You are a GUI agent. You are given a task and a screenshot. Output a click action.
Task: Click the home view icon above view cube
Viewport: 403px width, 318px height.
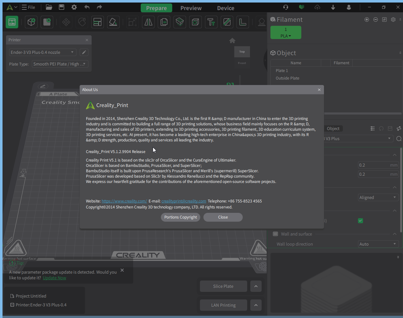click(x=232, y=41)
